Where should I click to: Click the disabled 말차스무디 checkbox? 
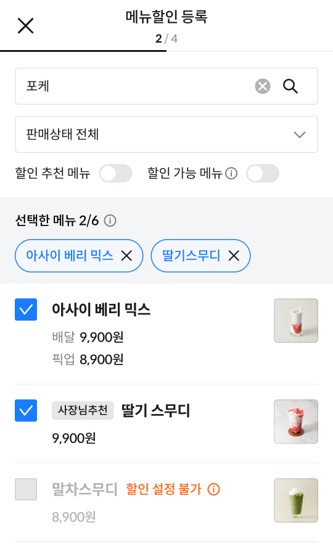26,489
